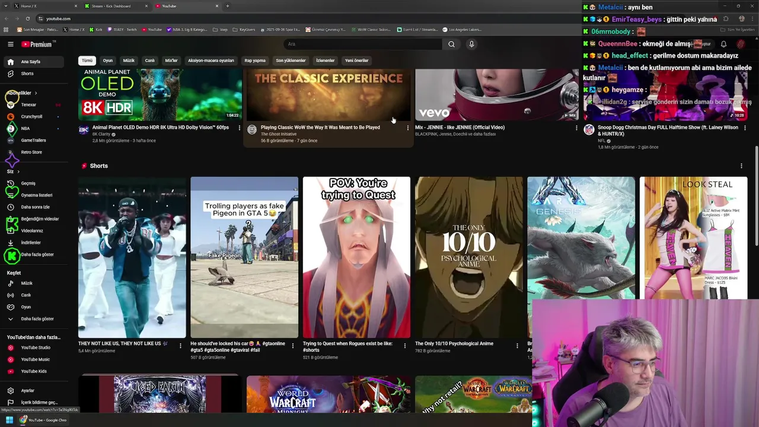Viewport: 759px width, 427px height.
Task: Select the İzlenenler filter chip
Action: click(x=325, y=60)
